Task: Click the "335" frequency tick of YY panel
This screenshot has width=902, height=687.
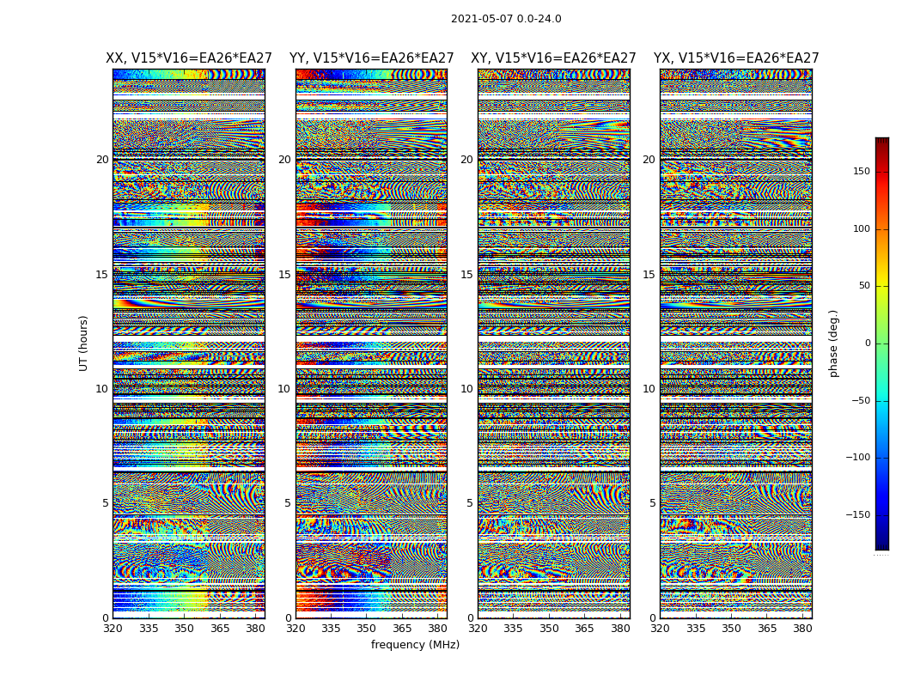Action: [331, 629]
